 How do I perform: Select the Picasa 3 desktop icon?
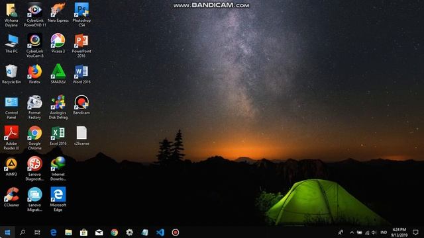(58, 44)
